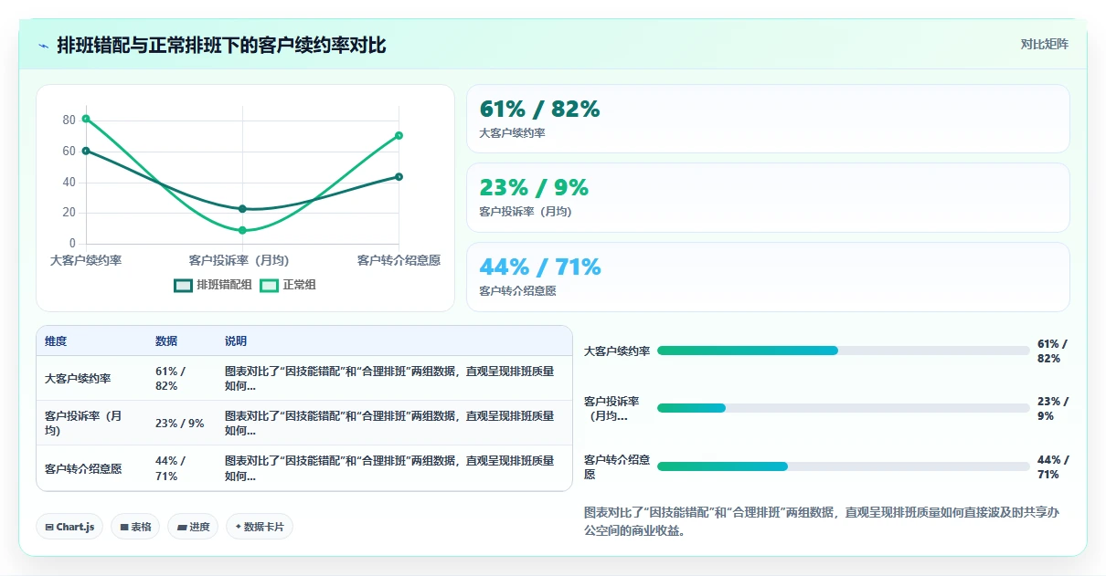Click the 23% / 9% stat card value
The height and width of the screenshot is (576, 1106).
tap(534, 188)
